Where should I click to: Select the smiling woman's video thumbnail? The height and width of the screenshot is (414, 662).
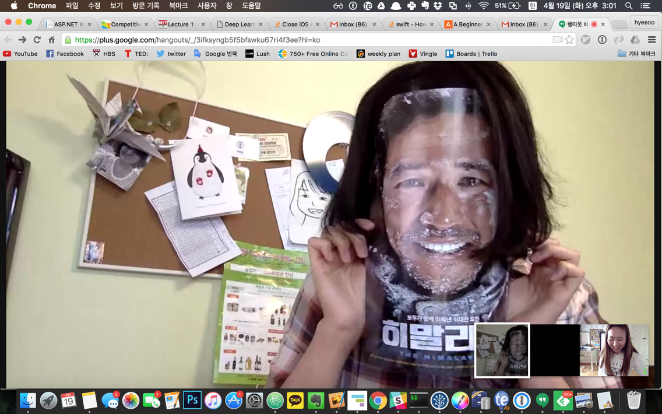tap(614, 350)
